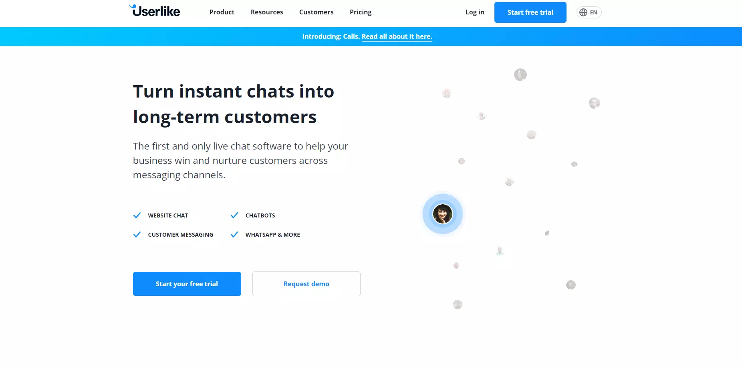Open the Product menu

coord(222,12)
